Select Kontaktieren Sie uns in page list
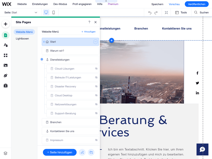Screen dimensions: 212x159 70,131
